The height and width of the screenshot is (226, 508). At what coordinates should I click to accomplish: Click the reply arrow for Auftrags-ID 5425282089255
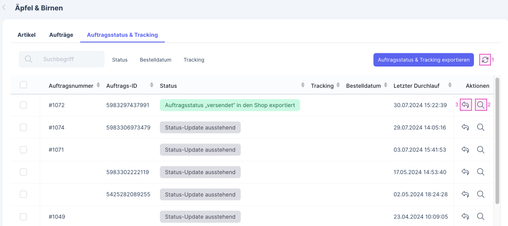pos(465,194)
